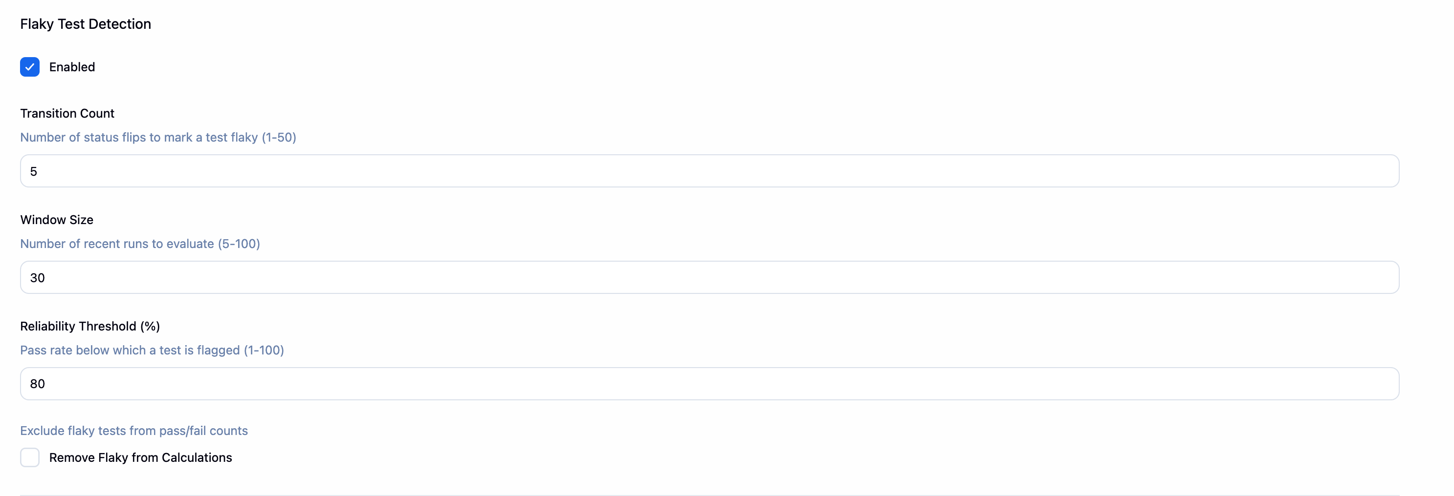Click 'Number of status flips to mark a test flaky'
Image resolution: width=1454 pixels, height=496 pixels.
158,137
